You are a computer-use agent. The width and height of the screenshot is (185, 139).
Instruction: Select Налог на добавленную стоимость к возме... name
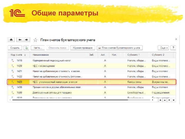click(x=57, y=71)
